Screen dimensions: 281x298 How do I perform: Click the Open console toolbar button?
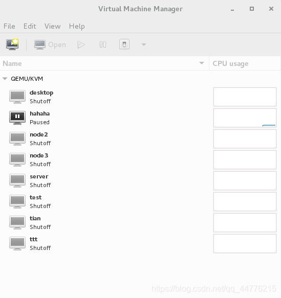pyautogui.click(x=50, y=44)
